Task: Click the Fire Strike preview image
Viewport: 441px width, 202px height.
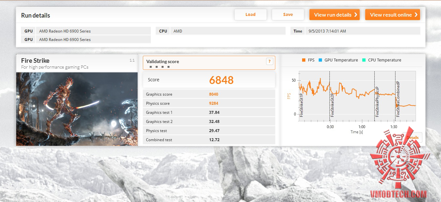Action: coord(77,109)
